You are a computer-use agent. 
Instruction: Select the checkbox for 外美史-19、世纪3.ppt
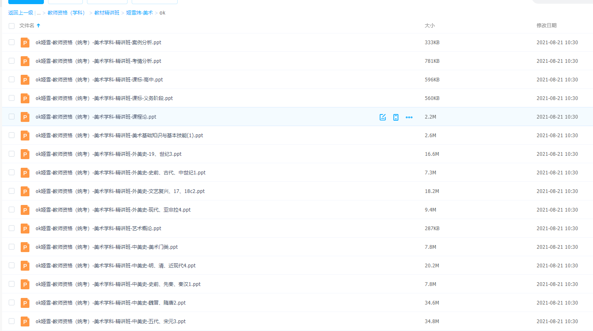(12, 154)
